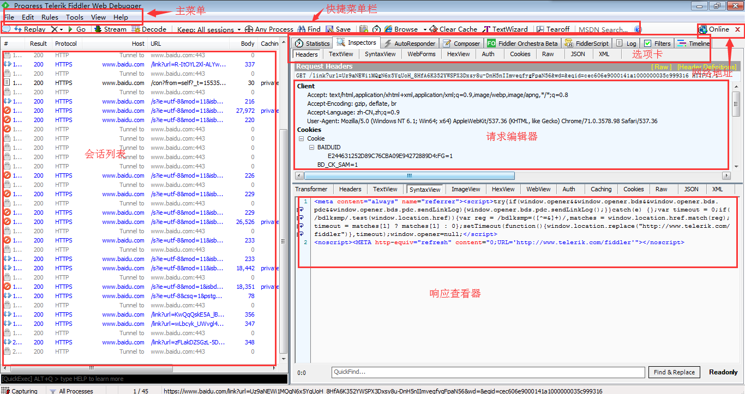Image resolution: width=745 pixels, height=394 pixels.
Task: Open the Help menu
Action: coord(121,17)
